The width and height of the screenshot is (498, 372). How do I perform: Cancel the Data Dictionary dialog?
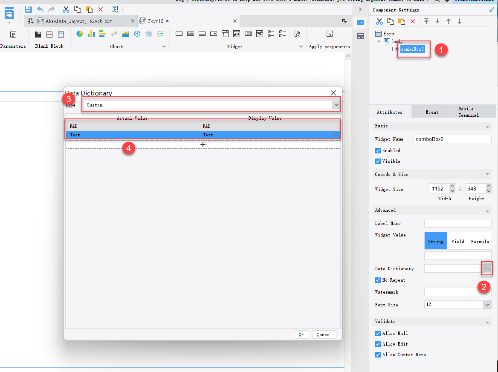[x=324, y=335]
